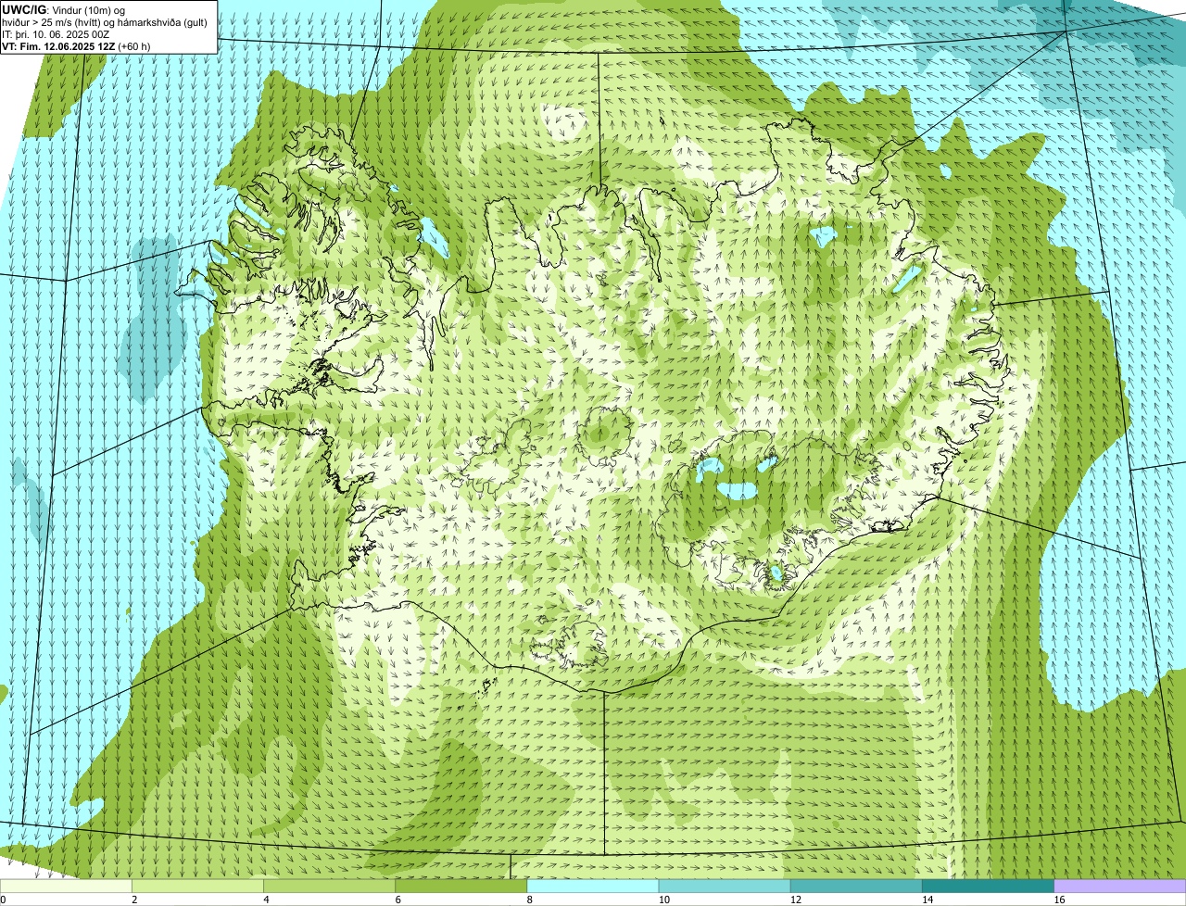Image resolution: width=1186 pixels, height=906 pixels.
Task: Click the 'IT: þri. 10. 06. 2025 00Z' line
Action: pos(57,34)
